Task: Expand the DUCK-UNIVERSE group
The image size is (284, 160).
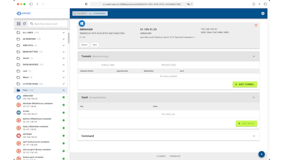Action: (64, 65)
